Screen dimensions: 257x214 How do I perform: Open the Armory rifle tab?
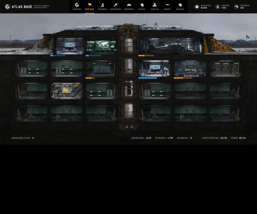(x=167, y=6)
